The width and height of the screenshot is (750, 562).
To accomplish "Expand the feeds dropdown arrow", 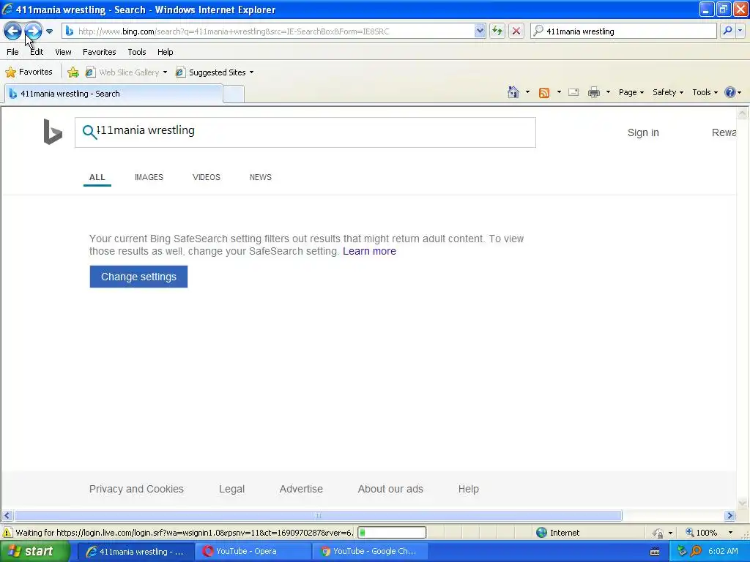I will click(x=559, y=92).
